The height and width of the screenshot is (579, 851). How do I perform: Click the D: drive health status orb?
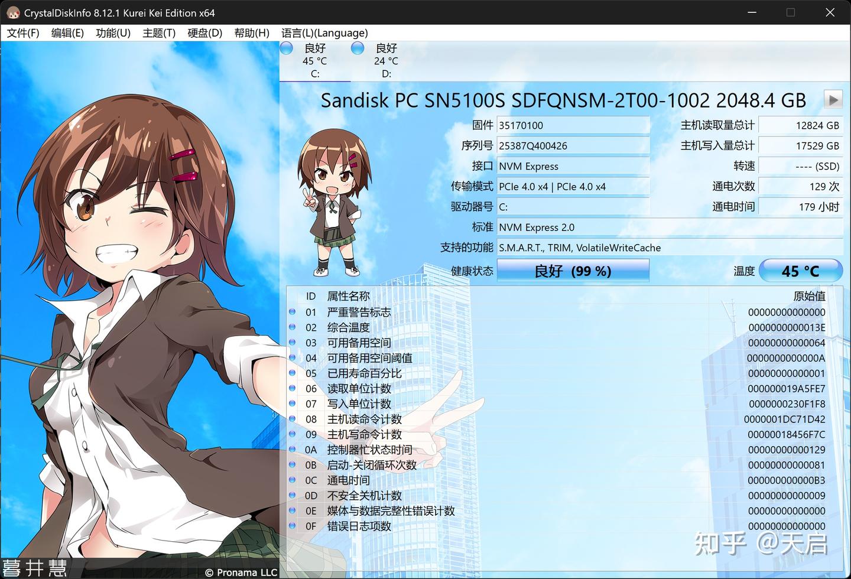pyautogui.click(x=358, y=48)
